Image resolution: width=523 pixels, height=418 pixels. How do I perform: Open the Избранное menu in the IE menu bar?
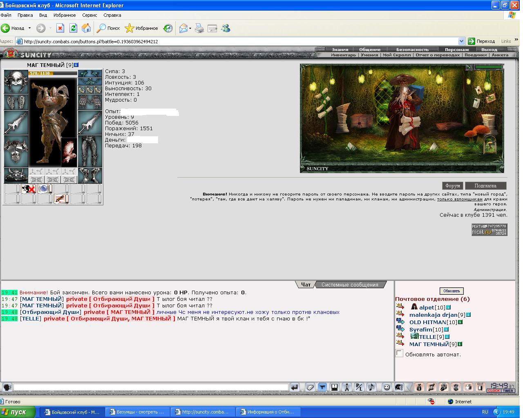65,15
